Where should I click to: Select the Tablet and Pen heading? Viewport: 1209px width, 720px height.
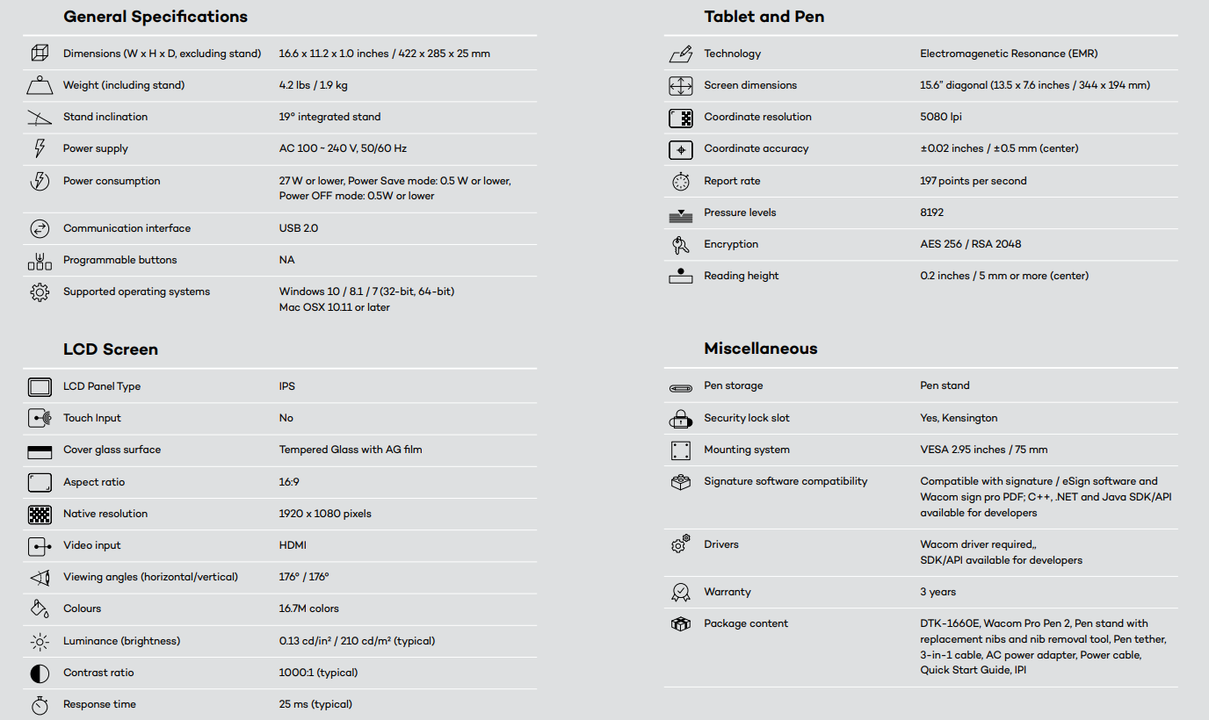coord(764,17)
